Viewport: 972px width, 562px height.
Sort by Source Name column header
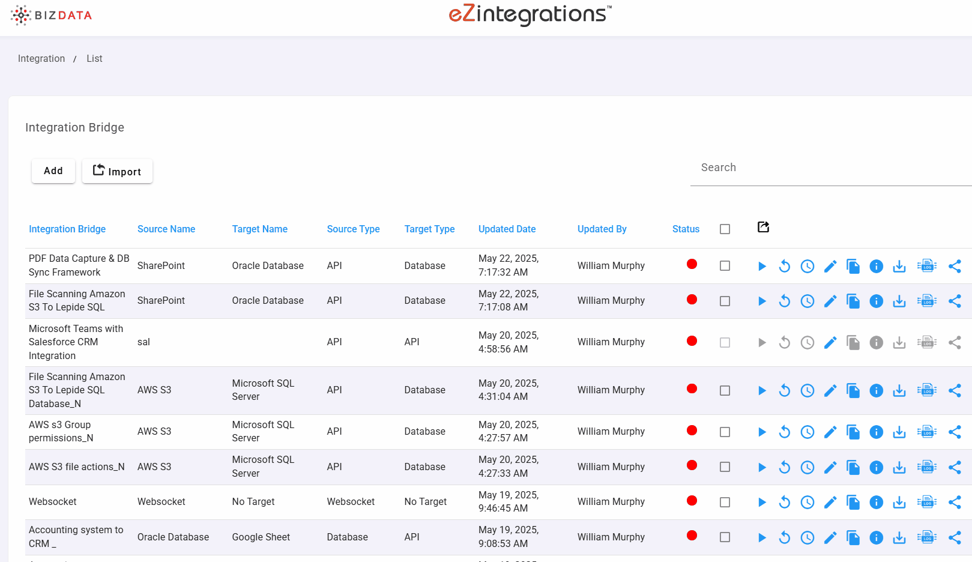coord(166,229)
